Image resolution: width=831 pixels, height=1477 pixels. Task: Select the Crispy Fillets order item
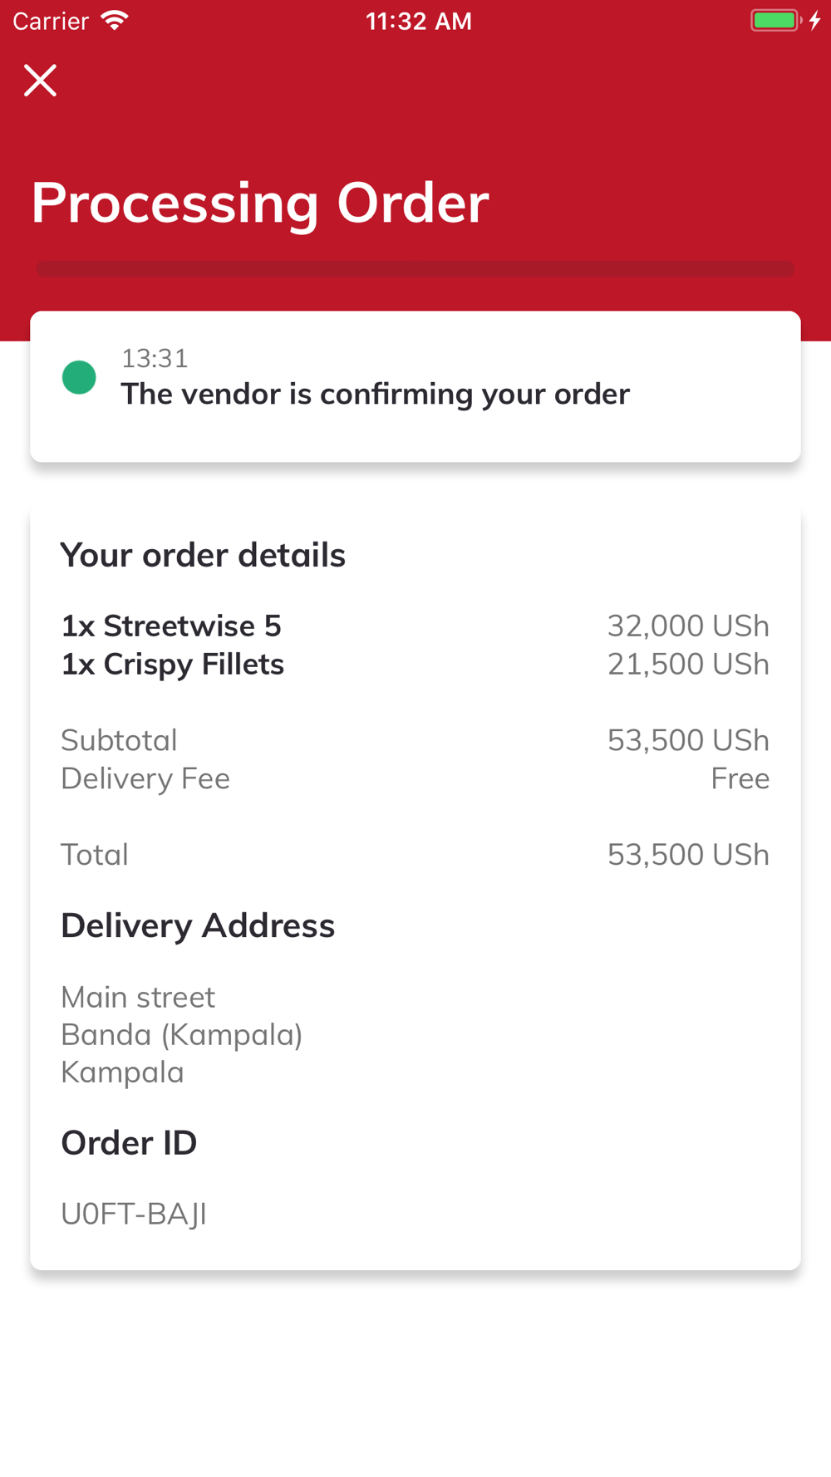tap(173, 665)
